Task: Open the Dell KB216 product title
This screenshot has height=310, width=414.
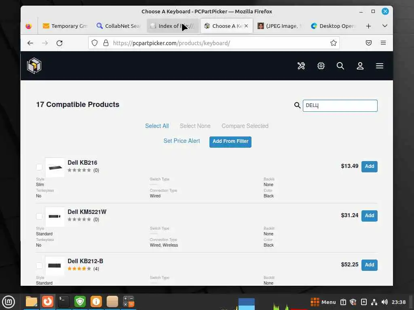Action: click(x=82, y=163)
